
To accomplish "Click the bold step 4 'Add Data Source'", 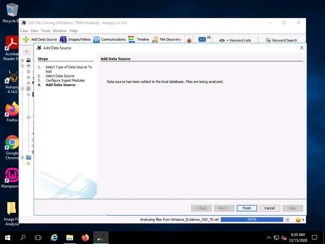I will click(61, 85).
